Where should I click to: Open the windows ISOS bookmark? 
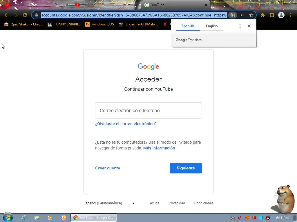100,24
